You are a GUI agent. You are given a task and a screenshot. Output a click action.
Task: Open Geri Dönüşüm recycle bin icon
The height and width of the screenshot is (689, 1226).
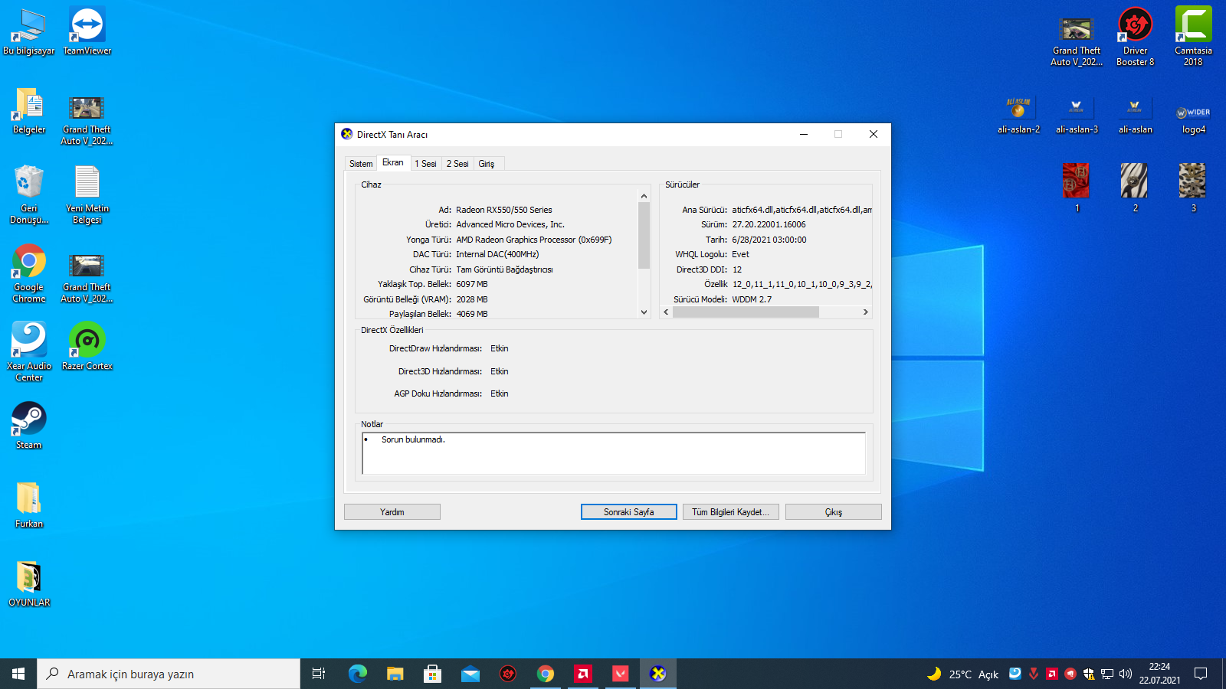(28, 194)
